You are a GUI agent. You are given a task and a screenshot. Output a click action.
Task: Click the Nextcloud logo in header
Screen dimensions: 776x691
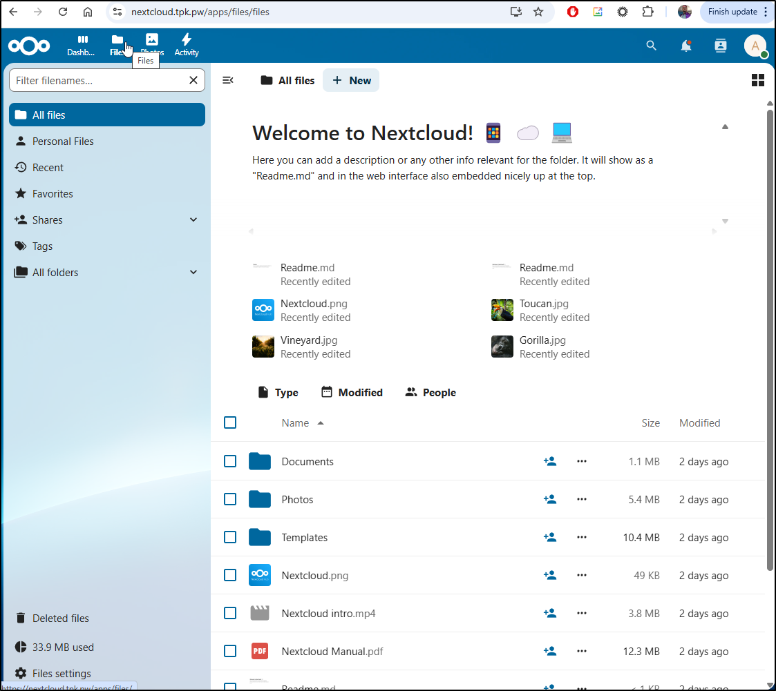pos(29,46)
